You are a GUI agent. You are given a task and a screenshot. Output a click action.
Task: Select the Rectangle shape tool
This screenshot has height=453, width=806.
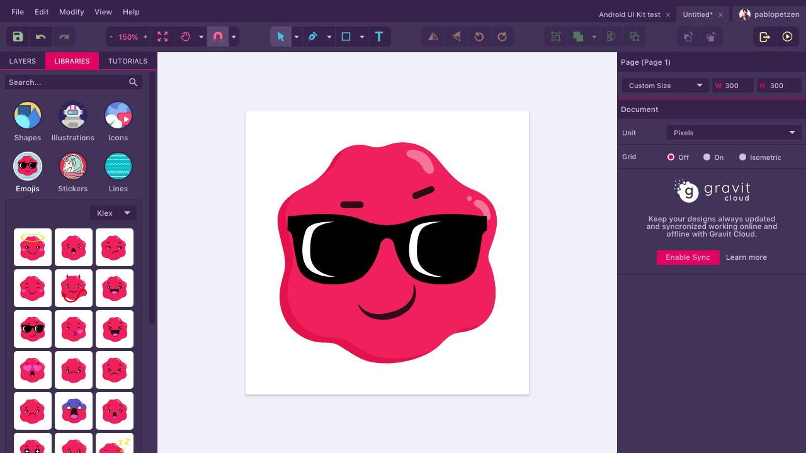345,36
